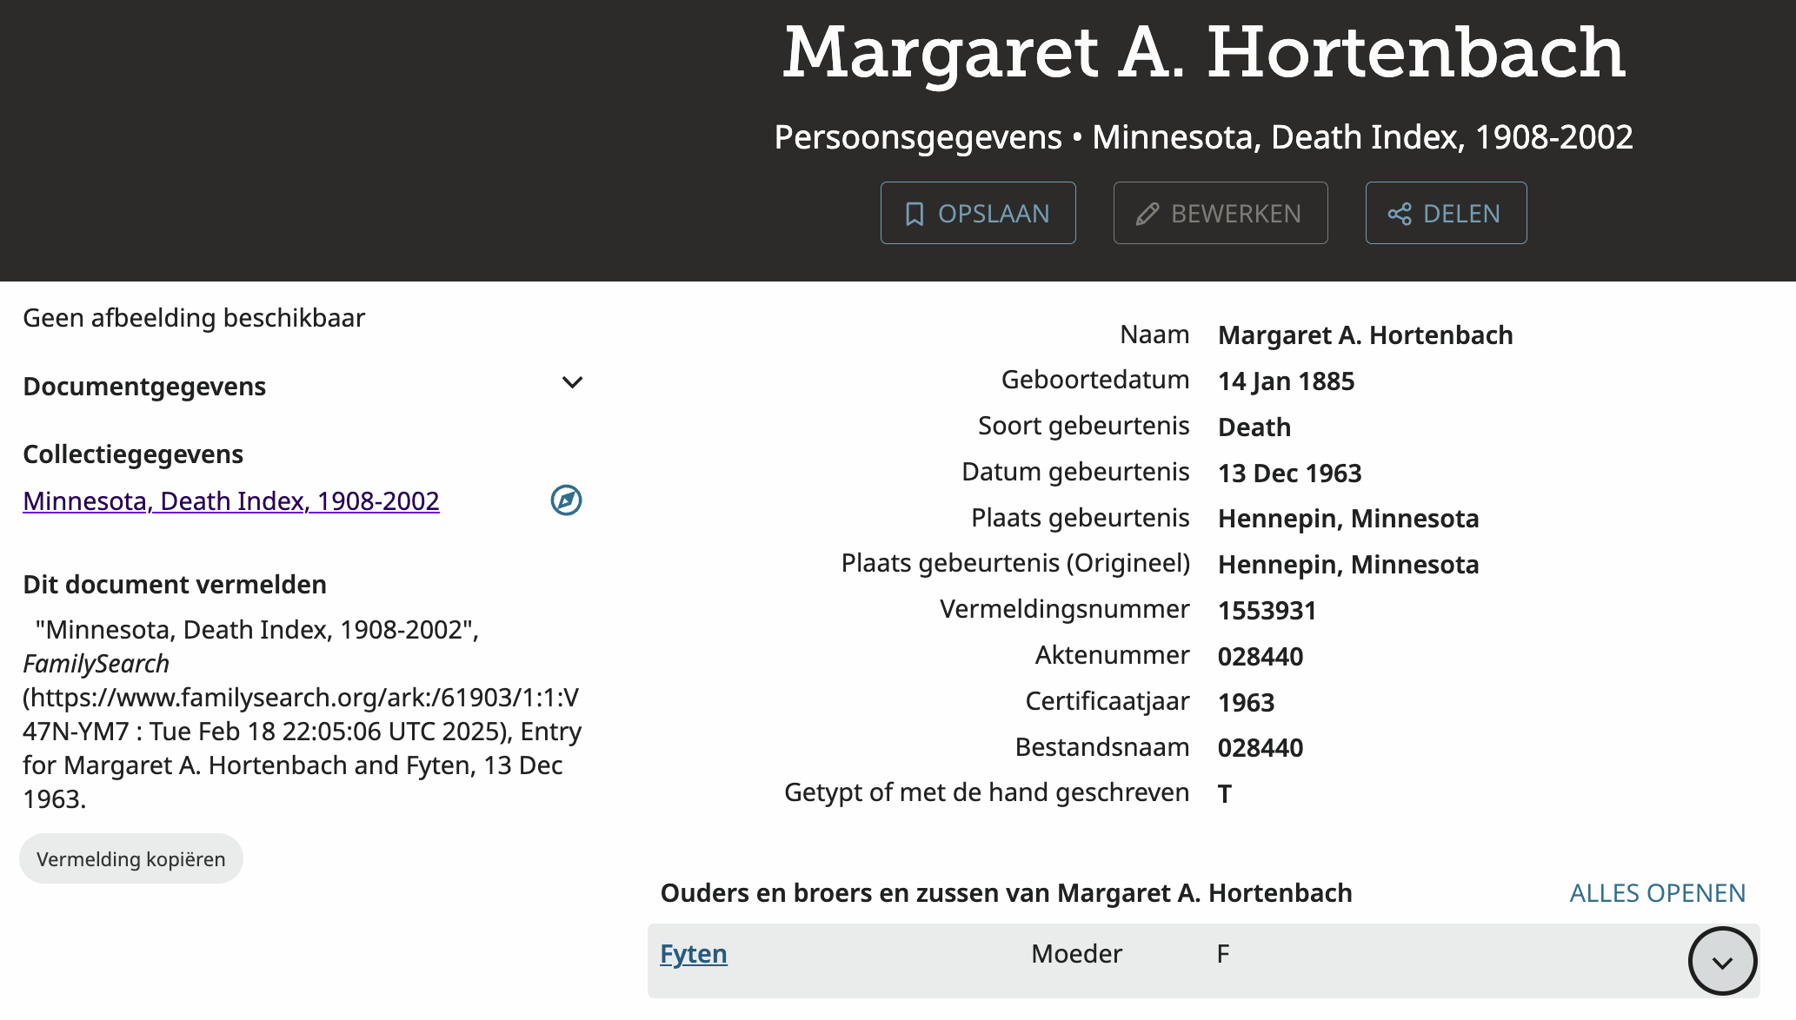Open the compass icon beside collection link

click(x=566, y=500)
